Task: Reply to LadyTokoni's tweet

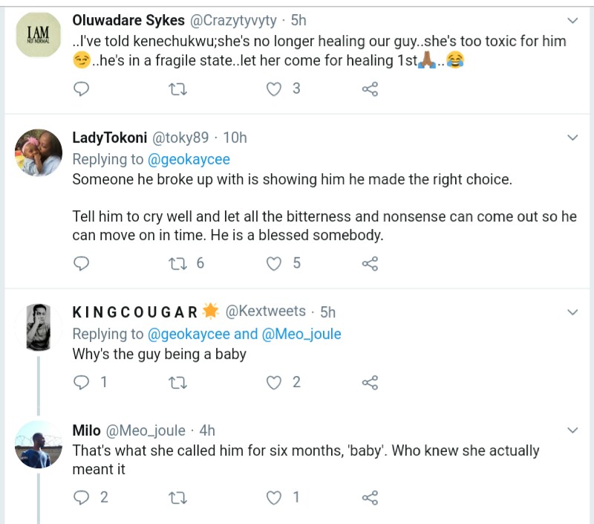Action: (x=82, y=263)
